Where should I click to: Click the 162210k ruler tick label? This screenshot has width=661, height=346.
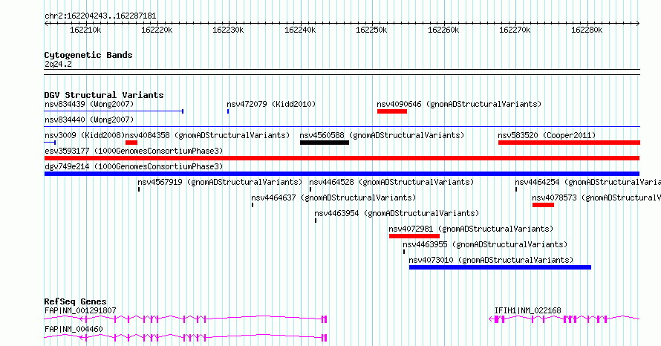tap(85, 30)
